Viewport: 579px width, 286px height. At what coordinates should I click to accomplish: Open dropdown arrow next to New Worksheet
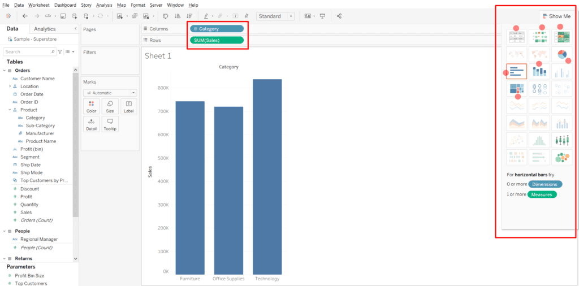tap(127, 16)
